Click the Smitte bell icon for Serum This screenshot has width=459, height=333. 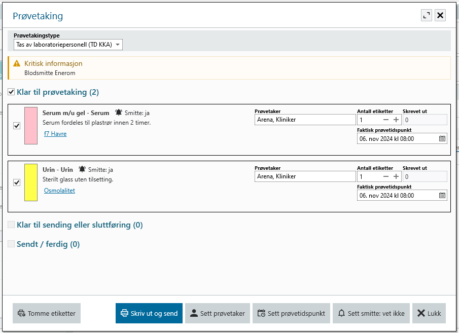(119, 113)
